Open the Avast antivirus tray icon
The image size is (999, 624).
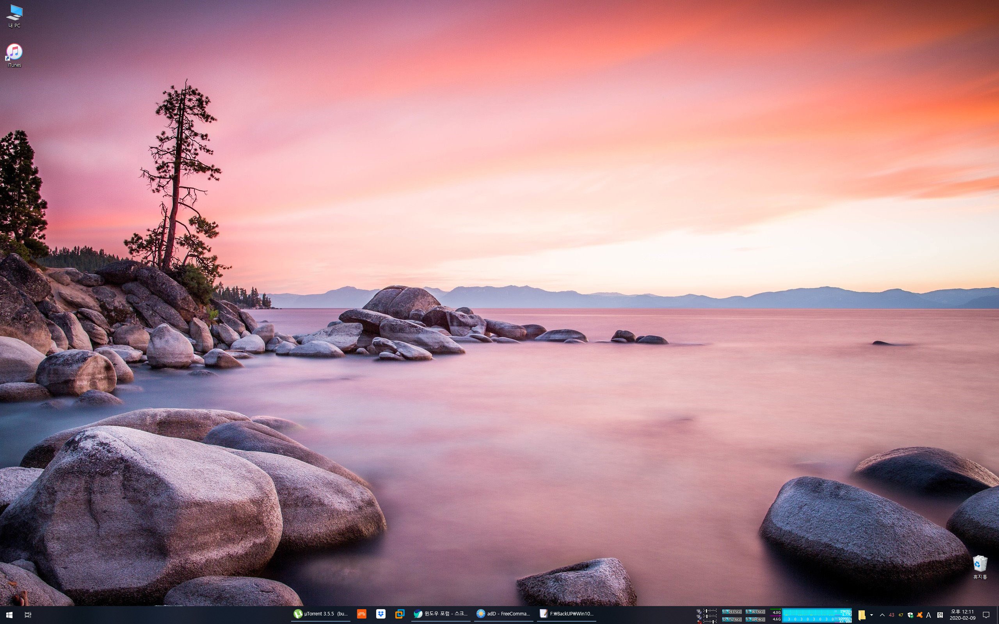919,615
